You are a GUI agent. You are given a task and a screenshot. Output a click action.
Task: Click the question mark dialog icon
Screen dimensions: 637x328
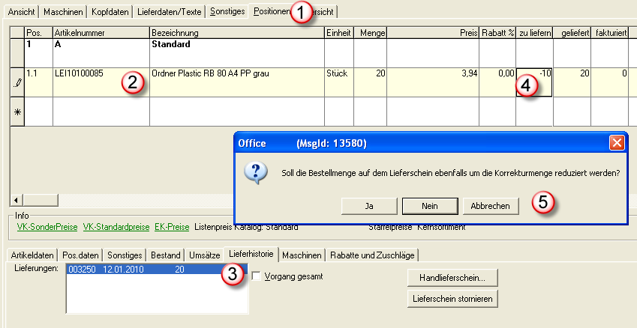257,174
